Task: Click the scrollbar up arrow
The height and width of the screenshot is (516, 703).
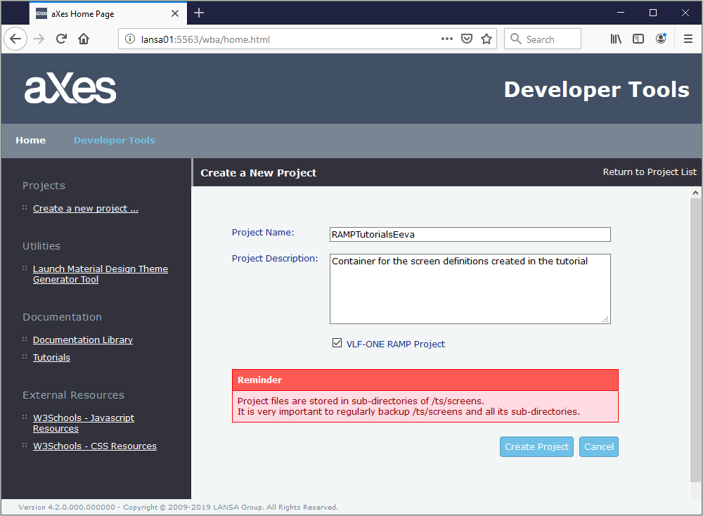Action: [695, 193]
